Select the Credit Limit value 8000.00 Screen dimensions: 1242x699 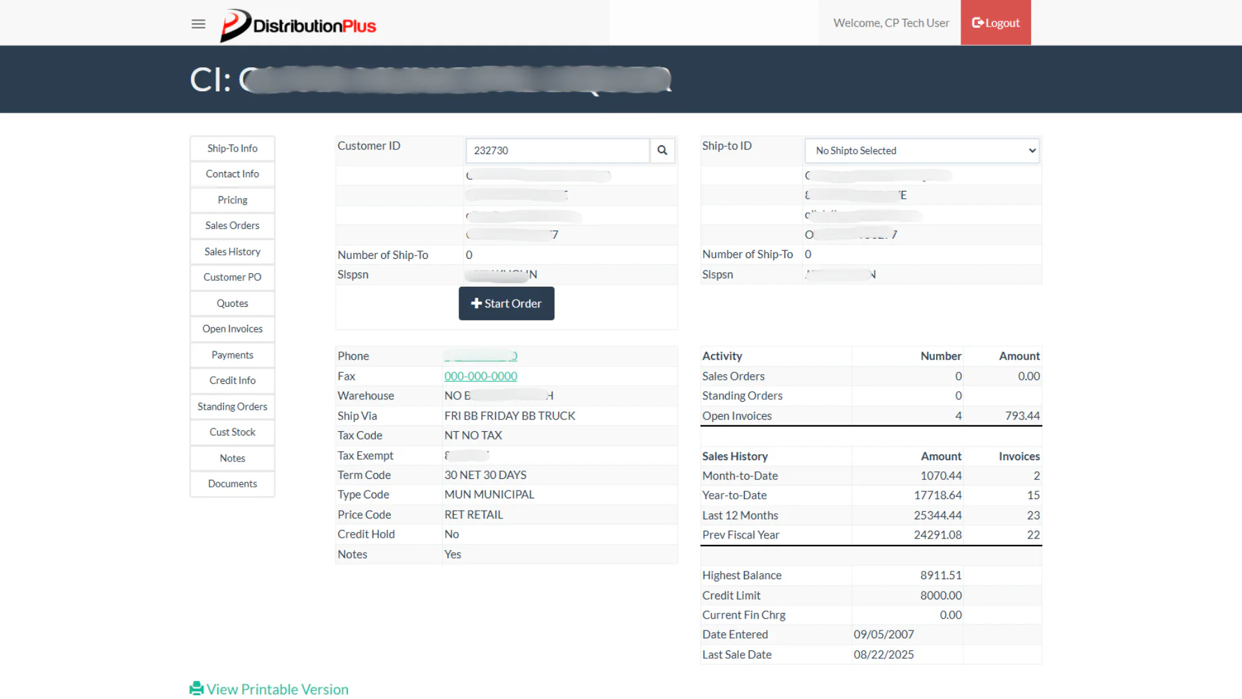click(941, 595)
